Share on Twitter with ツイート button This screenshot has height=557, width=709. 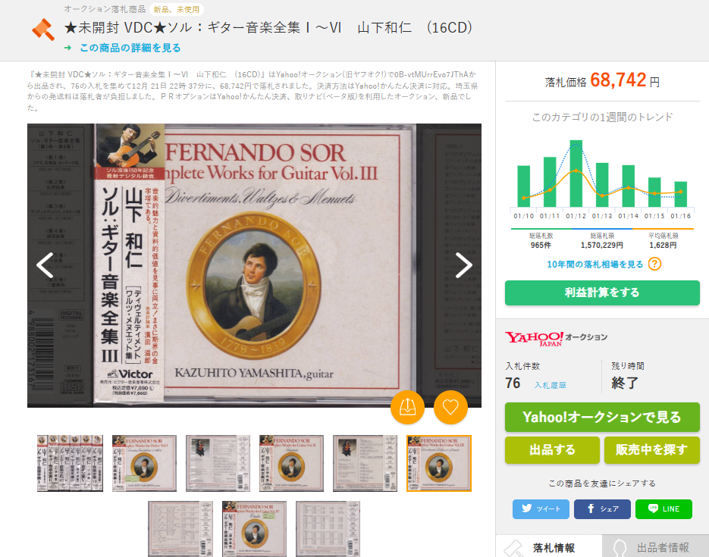541,509
